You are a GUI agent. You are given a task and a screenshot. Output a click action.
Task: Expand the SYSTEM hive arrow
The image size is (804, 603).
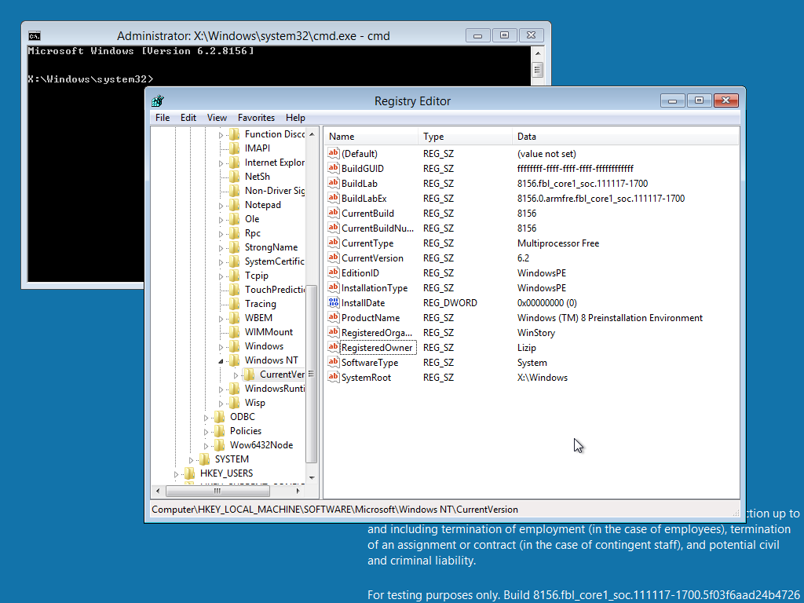(x=192, y=459)
